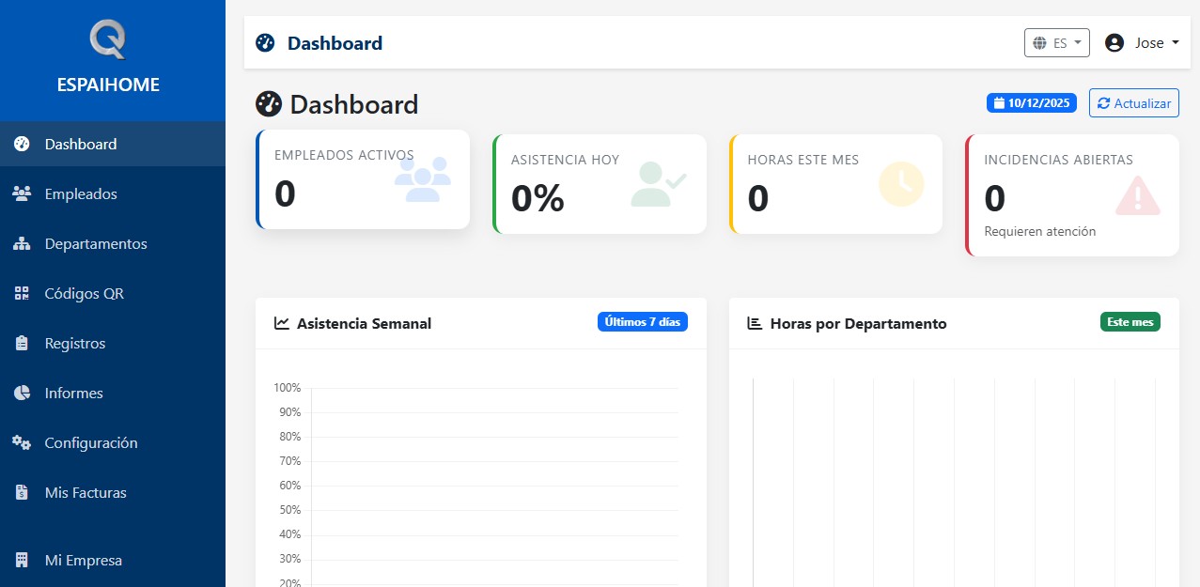Open Informes via its pie chart icon

(21, 393)
